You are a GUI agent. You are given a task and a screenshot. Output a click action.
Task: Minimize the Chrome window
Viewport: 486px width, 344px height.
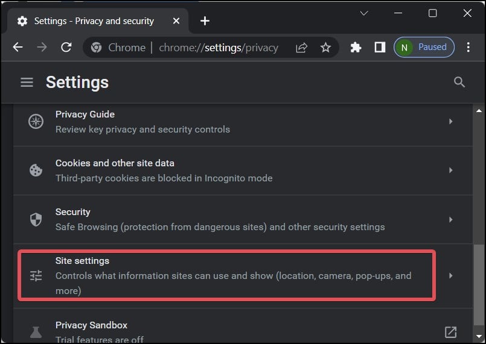(398, 13)
